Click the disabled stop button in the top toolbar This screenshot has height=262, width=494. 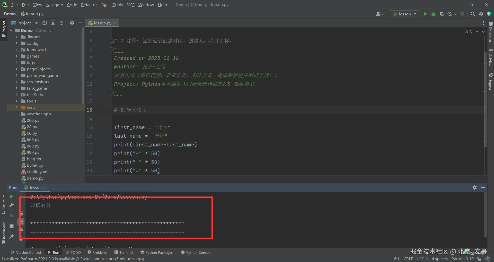462,14
